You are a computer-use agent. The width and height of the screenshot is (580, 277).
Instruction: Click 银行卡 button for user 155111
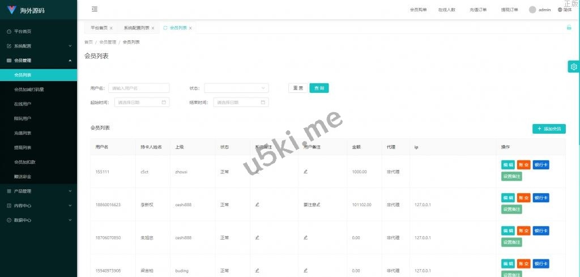540,165
